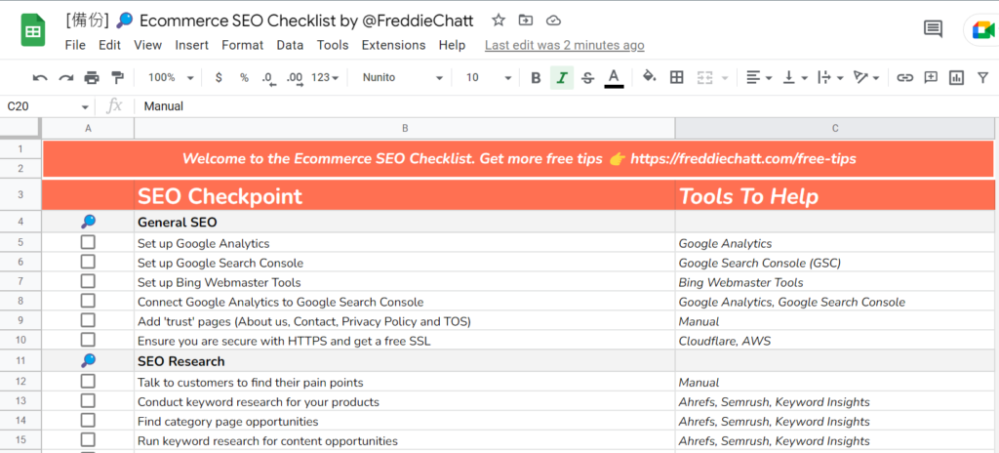This screenshot has width=999, height=453.
Task: Click 'Last edit was 2 minutes ago' link
Action: 565,45
